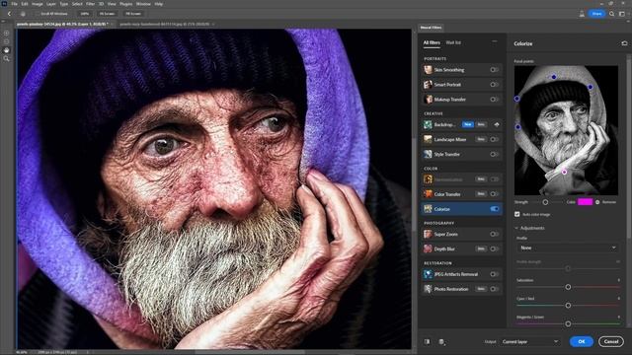Viewport: 632px width, 355px height.
Task: Open the workspace layout icon top right
Action: pos(622,14)
